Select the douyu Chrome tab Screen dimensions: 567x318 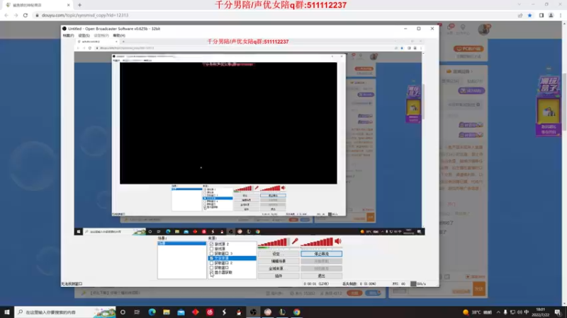click(36, 5)
